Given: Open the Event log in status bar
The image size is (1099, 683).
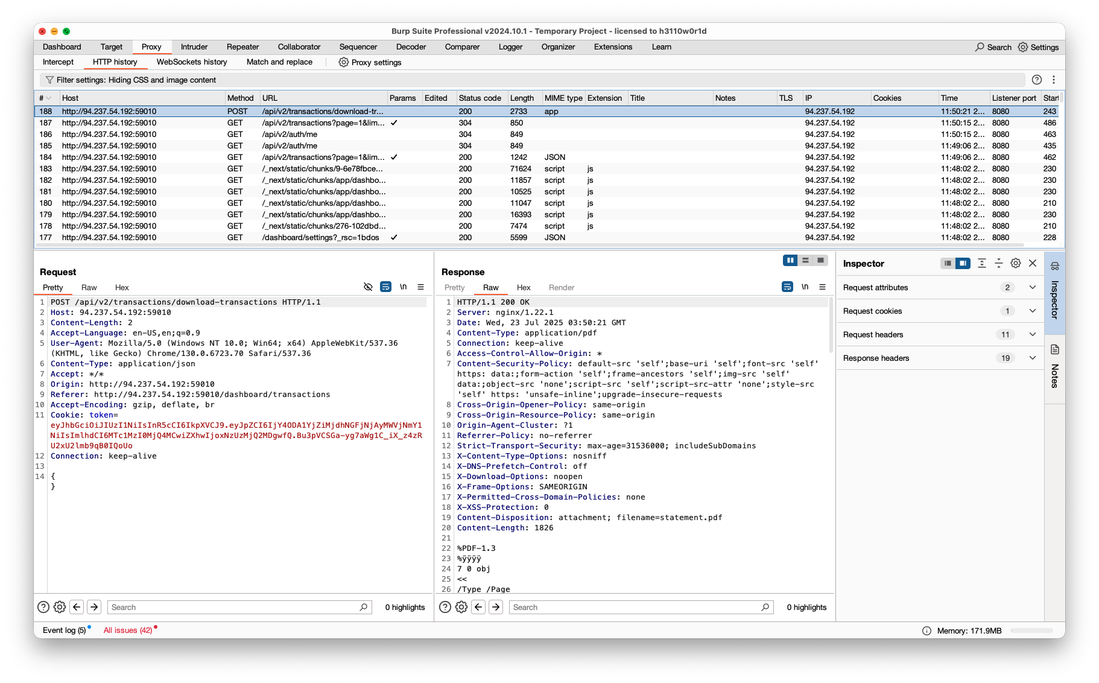Looking at the screenshot, I should pos(65,631).
